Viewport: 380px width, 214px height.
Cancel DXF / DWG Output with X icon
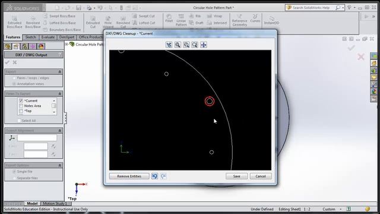pyautogui.click(x=15, y=62)
